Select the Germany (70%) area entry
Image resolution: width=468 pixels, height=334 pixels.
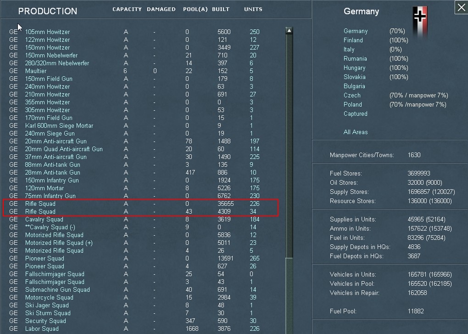coord(356,31)
